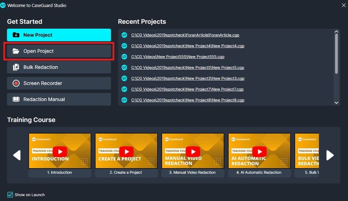Toggle the Show on Launch checkbox
The image size is (348, 201).
tap(10, 195)
